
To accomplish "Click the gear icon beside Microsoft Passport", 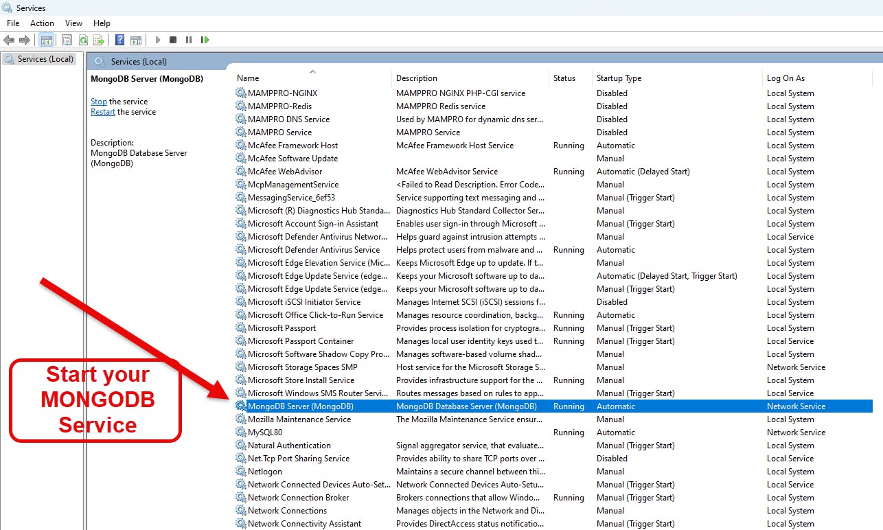I will 241,328.
